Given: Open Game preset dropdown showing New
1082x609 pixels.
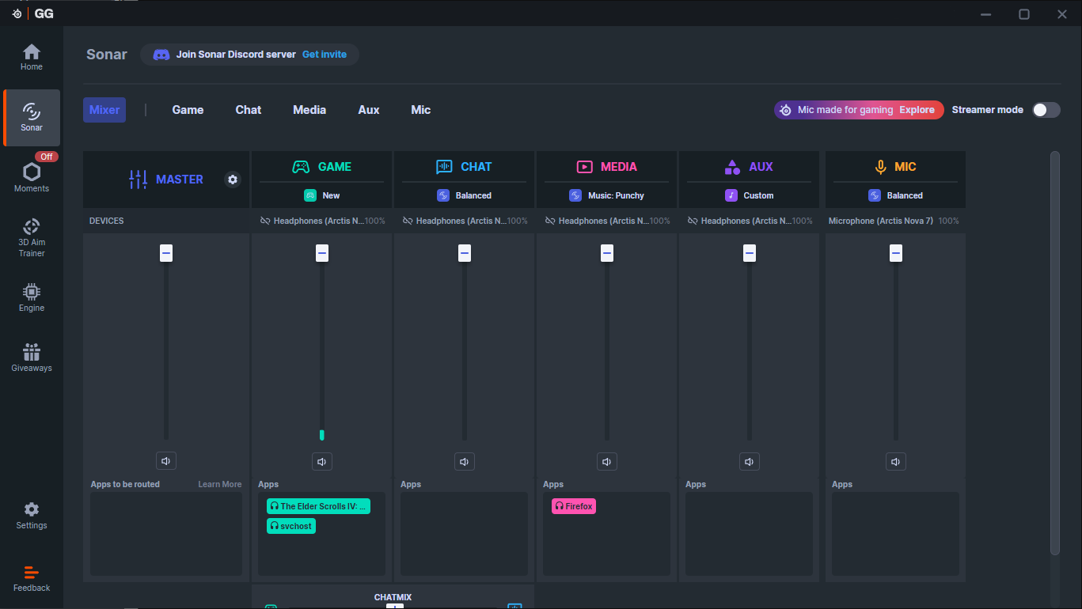Looking at the screenshot, I should click(322, 195).
